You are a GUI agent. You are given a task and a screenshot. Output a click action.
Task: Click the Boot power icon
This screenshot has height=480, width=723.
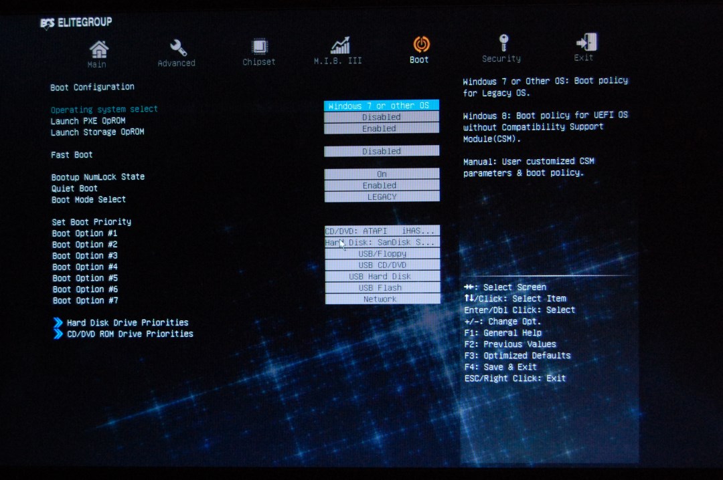(422, 44)
